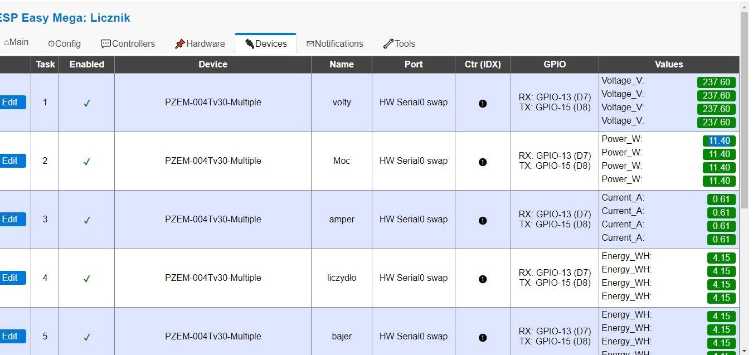The height and width of the screenshot is (355, 753).
Task: Click the first Current_A: label
Action: 623,198
